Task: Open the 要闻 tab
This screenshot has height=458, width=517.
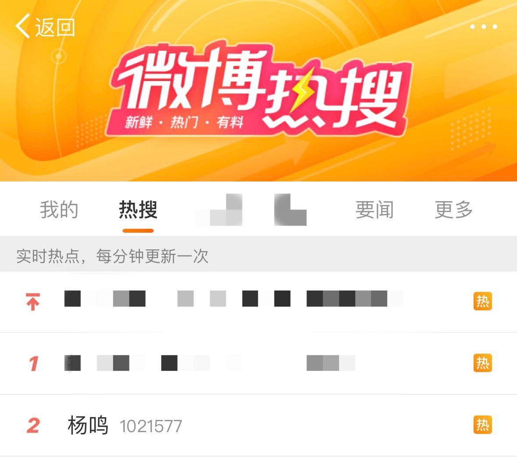Action: (x=374, y=209)
